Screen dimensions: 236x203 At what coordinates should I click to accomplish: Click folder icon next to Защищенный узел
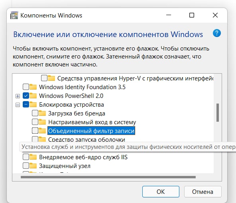[33, 166]
